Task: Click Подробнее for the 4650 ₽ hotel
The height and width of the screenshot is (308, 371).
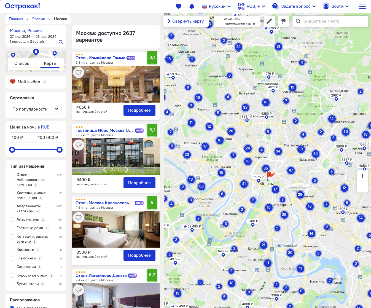Action: (139, 110)
